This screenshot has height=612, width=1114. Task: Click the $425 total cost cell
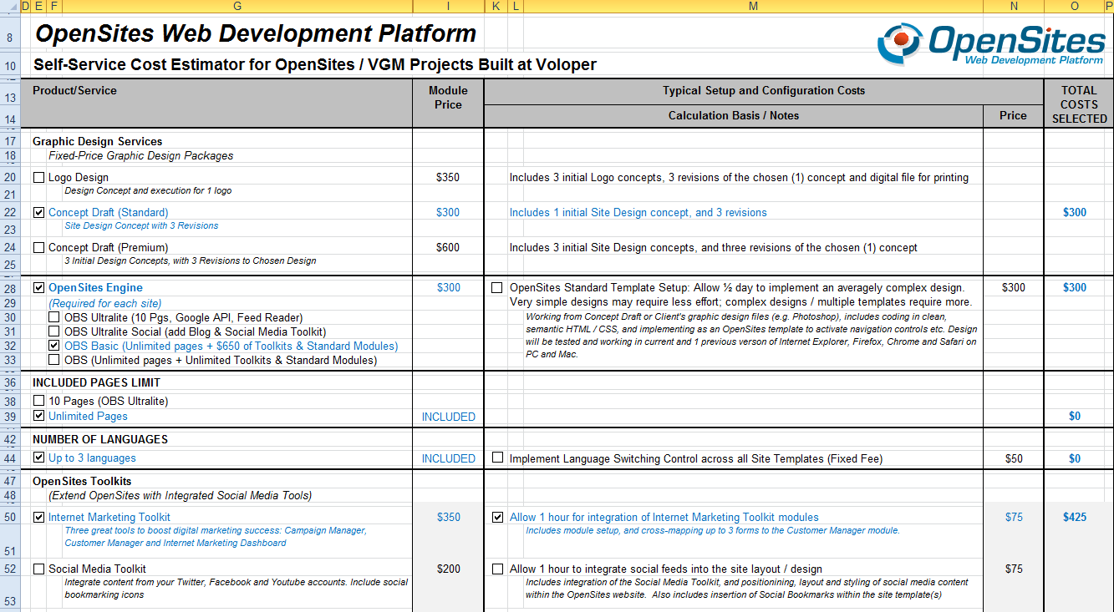[1075, 518]
